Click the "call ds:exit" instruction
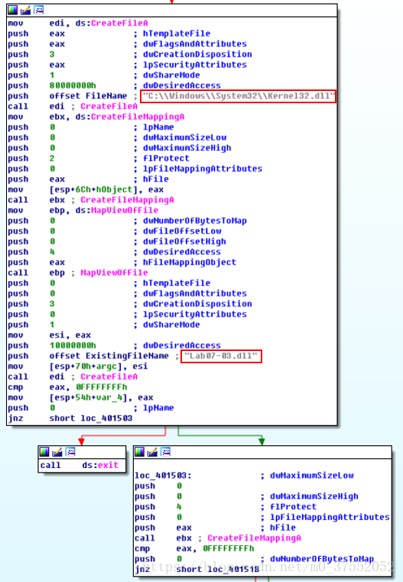This screenshot has height=582, width=403. (x=80, y=465)
